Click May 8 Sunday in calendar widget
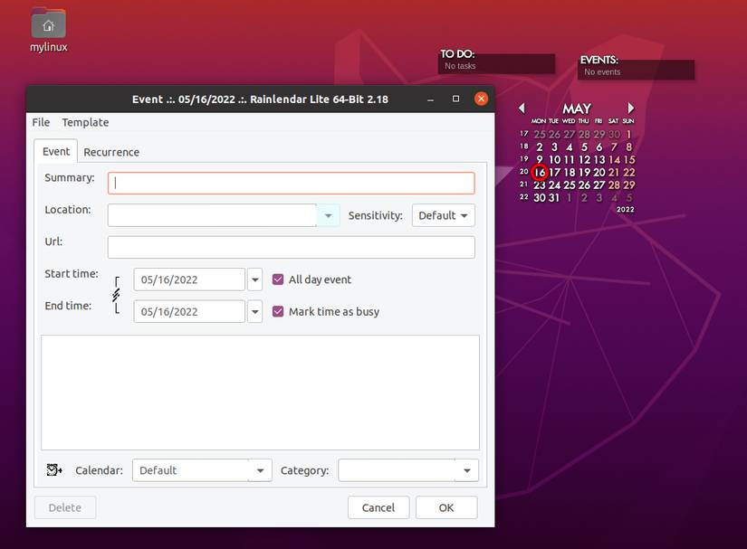The height and width of the screenshot is (549, 747). (x=629, y=147)
